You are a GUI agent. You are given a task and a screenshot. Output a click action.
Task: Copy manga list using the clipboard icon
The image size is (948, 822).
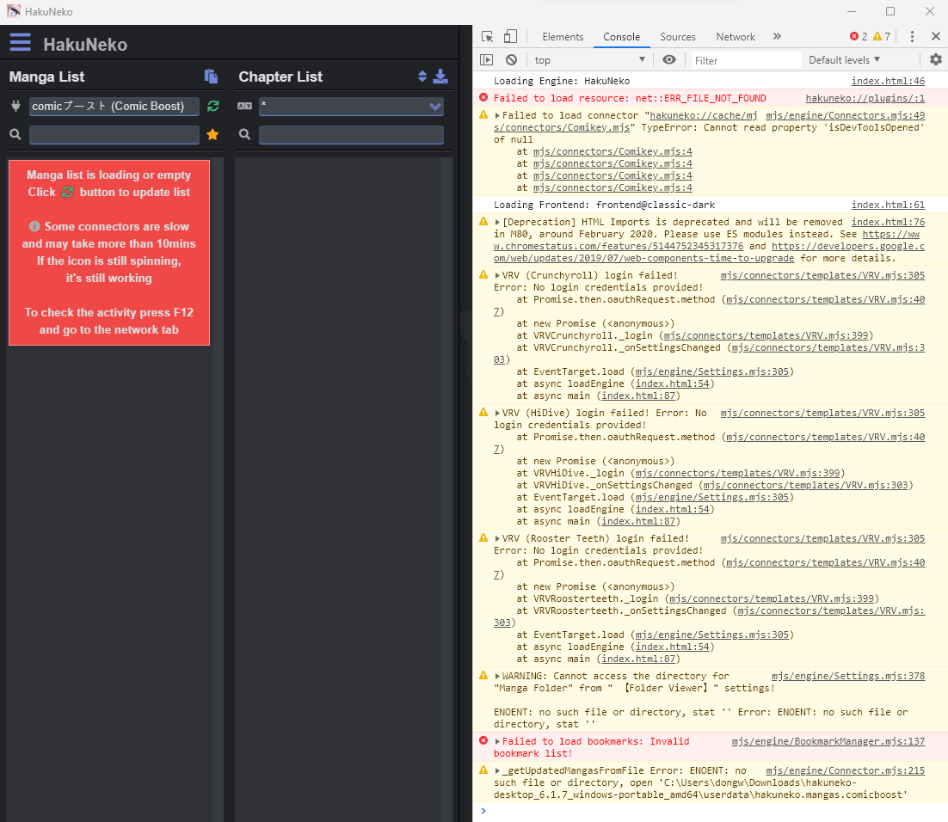pos(211,77)
